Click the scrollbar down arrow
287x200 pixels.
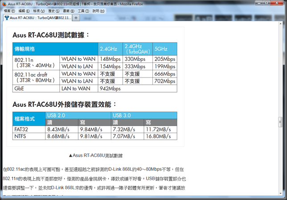point(280,193)
